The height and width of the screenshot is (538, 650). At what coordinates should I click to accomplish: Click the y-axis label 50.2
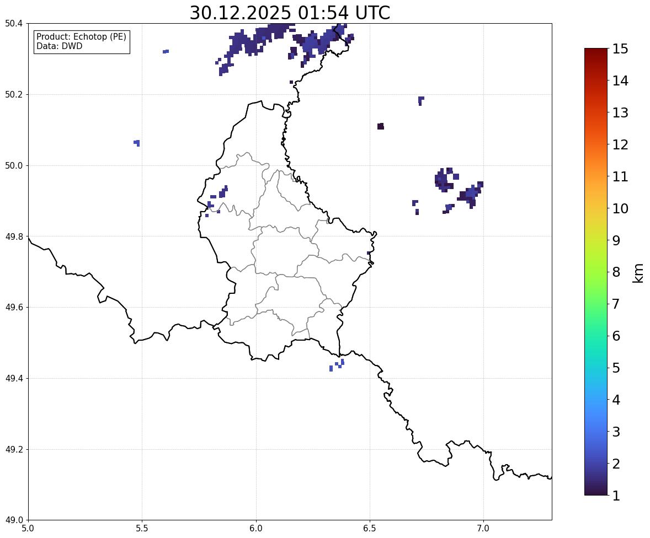14,94
